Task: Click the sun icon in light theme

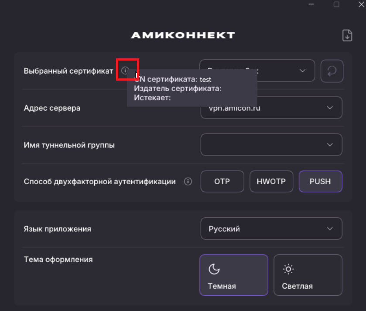Action: coord(288,269)
